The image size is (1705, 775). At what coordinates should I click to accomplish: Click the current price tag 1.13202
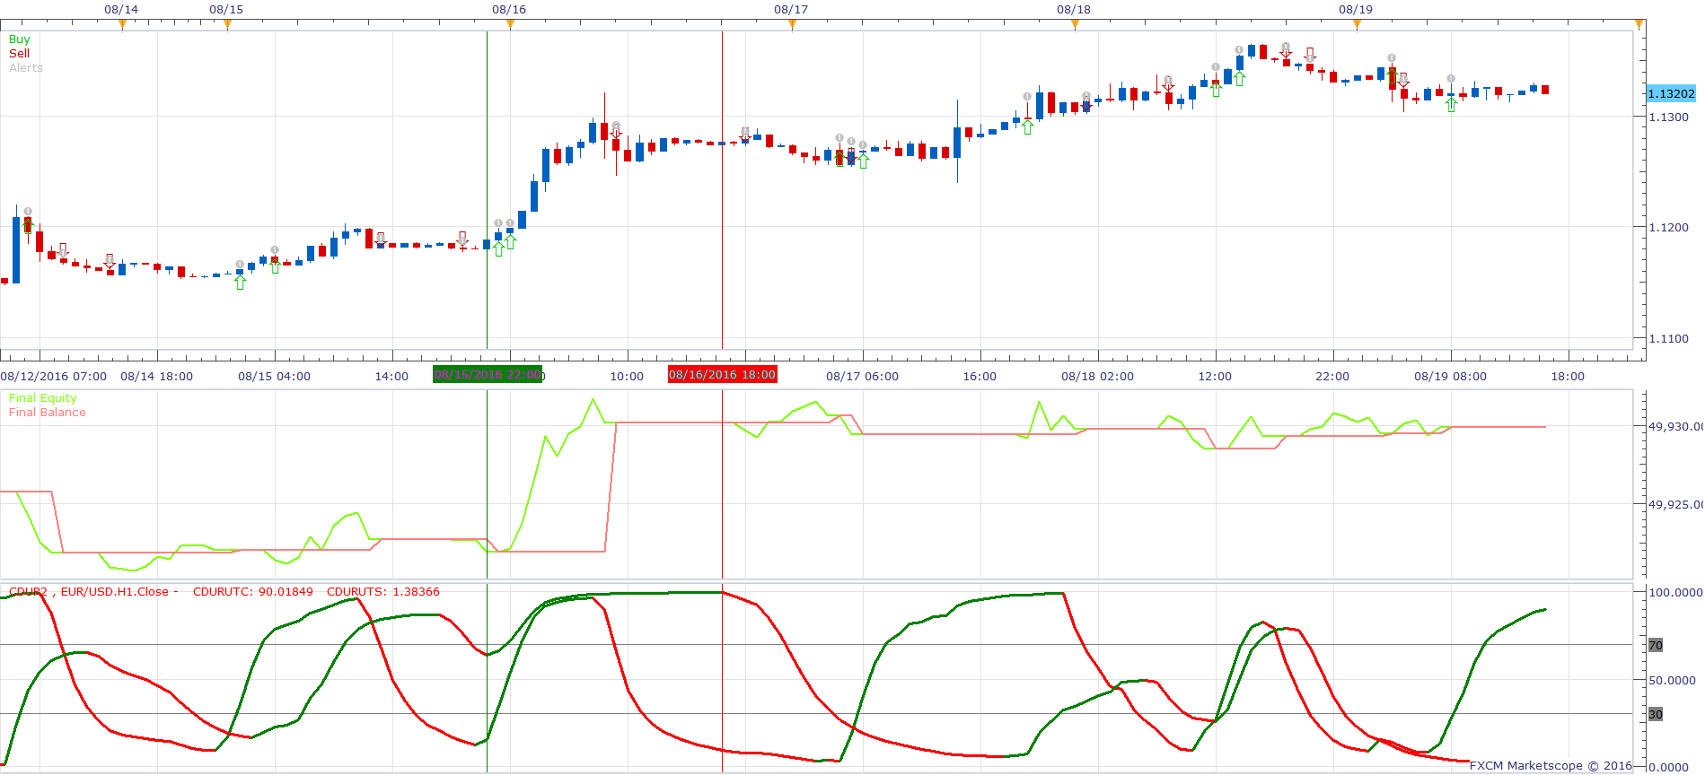[1671, 94]
